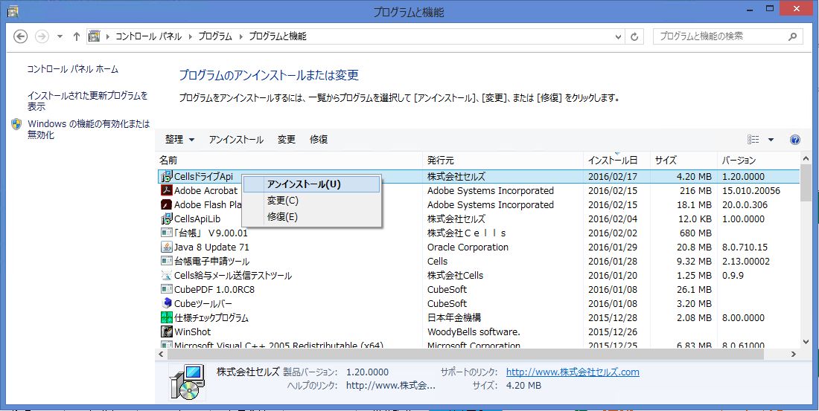The height and width of the screenshot is (411, 819).
Task: Open Windows の機能の有効化または無効化 link
Action: click(x=89, y=129)
